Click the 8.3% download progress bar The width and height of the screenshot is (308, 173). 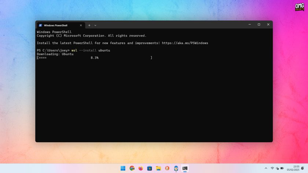95,57
